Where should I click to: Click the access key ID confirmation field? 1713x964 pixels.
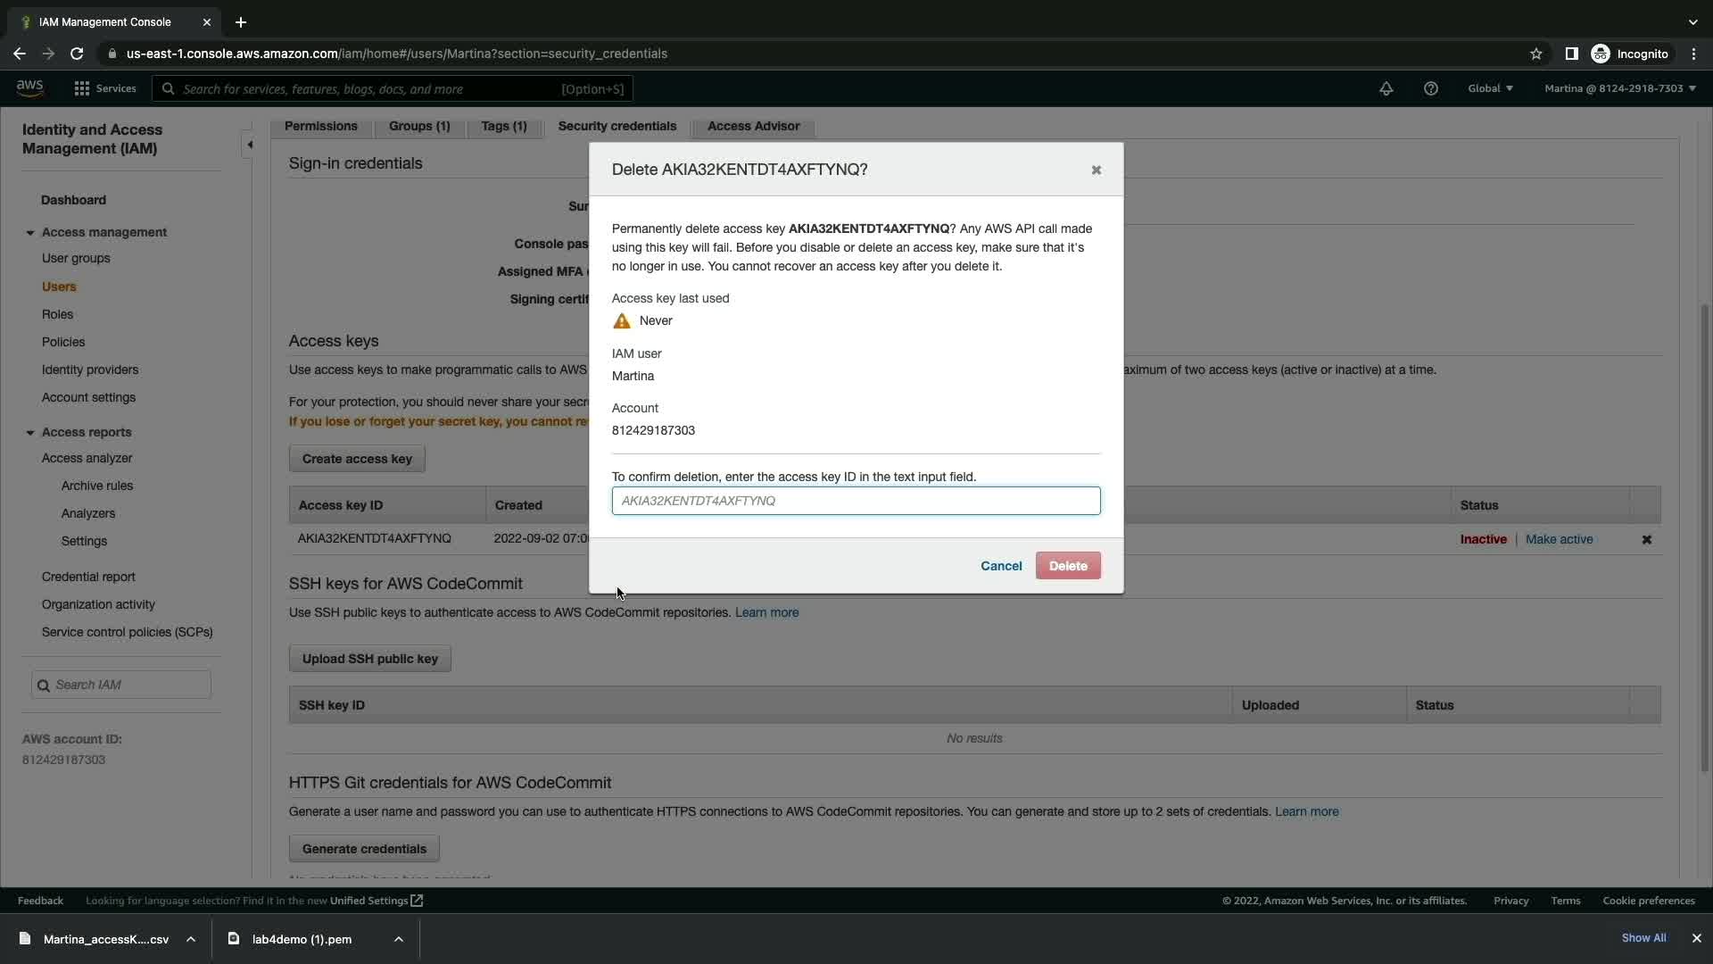coord(855,501)
